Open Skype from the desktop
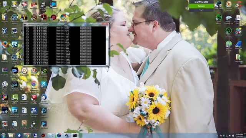This screenshot has height=138, width=246. (43, 84)
